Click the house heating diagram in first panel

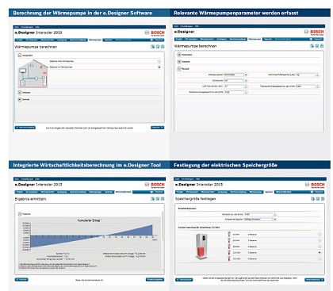pos(33,74)
